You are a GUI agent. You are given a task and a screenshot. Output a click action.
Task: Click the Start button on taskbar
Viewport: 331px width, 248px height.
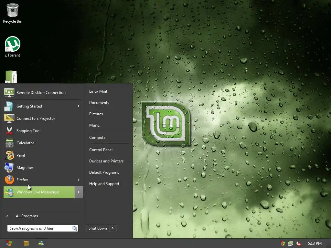click(x=9, y=243)
